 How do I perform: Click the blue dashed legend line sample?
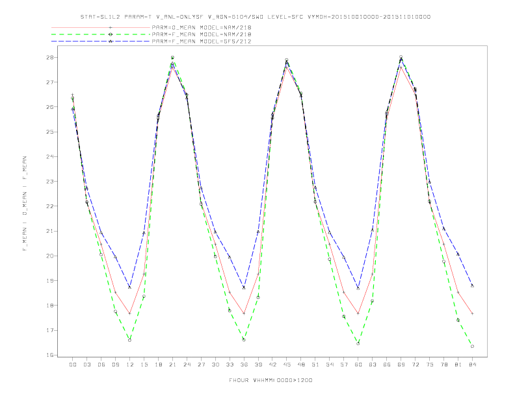click(101, 42)
